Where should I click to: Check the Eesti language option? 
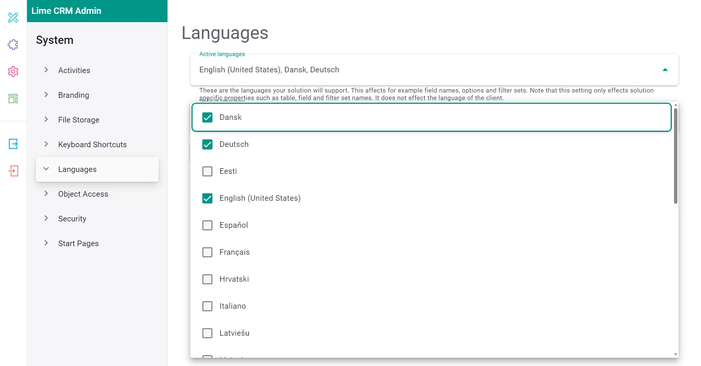pyautogui.click(x=207, y=171)
